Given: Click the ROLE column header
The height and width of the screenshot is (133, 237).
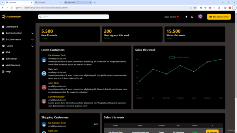Looking at the screenshot, I should pyautogui.click(x=178, y=126).
